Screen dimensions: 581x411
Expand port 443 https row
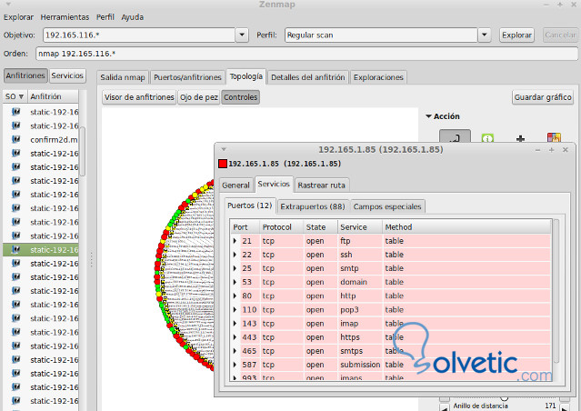(235, 337)
